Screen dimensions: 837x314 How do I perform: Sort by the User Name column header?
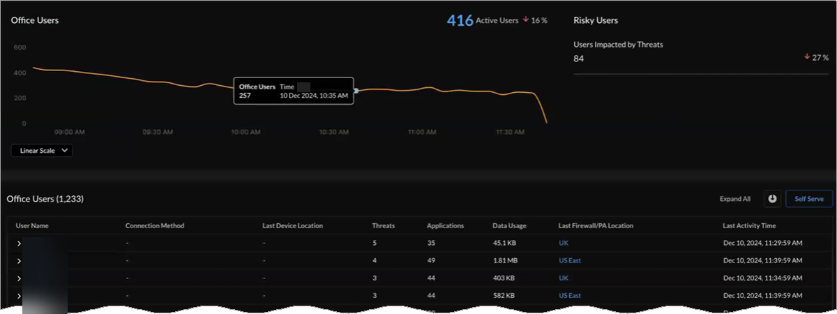(32, 225)
